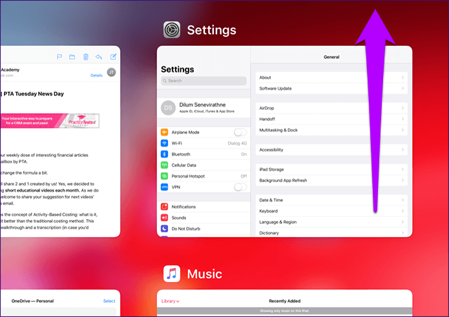Tap the Music app icon
Image resolution: width=449 pixels, height=317 pixels.
[172, 274]
